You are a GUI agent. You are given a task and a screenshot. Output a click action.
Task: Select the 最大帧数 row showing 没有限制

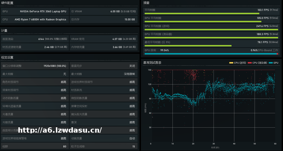click(x=103, y=74)
